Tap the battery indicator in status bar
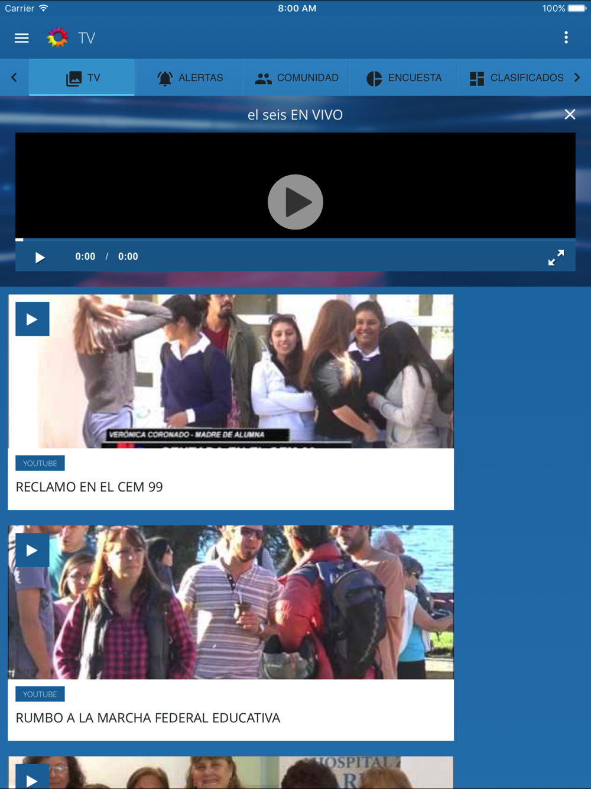 (577, 8)
